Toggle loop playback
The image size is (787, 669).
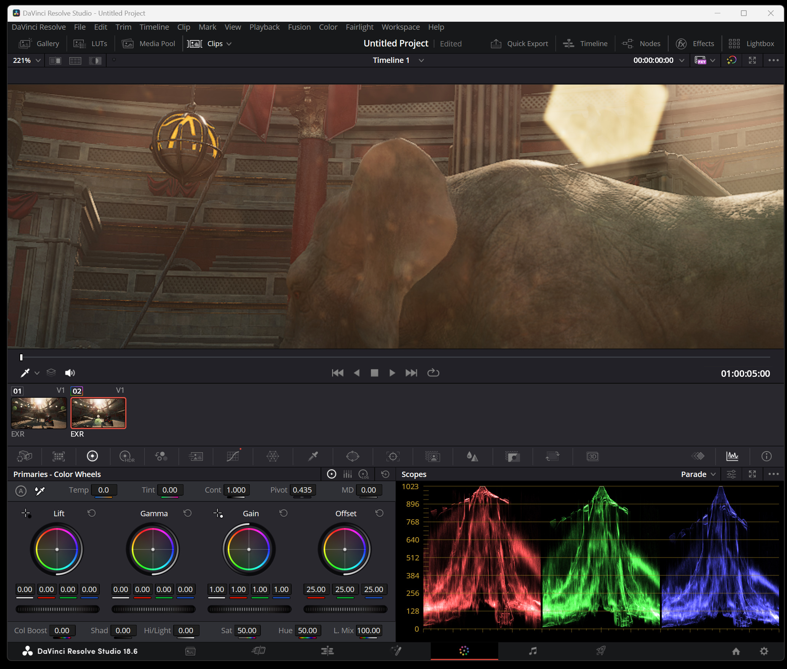click(x=433, y=373)
